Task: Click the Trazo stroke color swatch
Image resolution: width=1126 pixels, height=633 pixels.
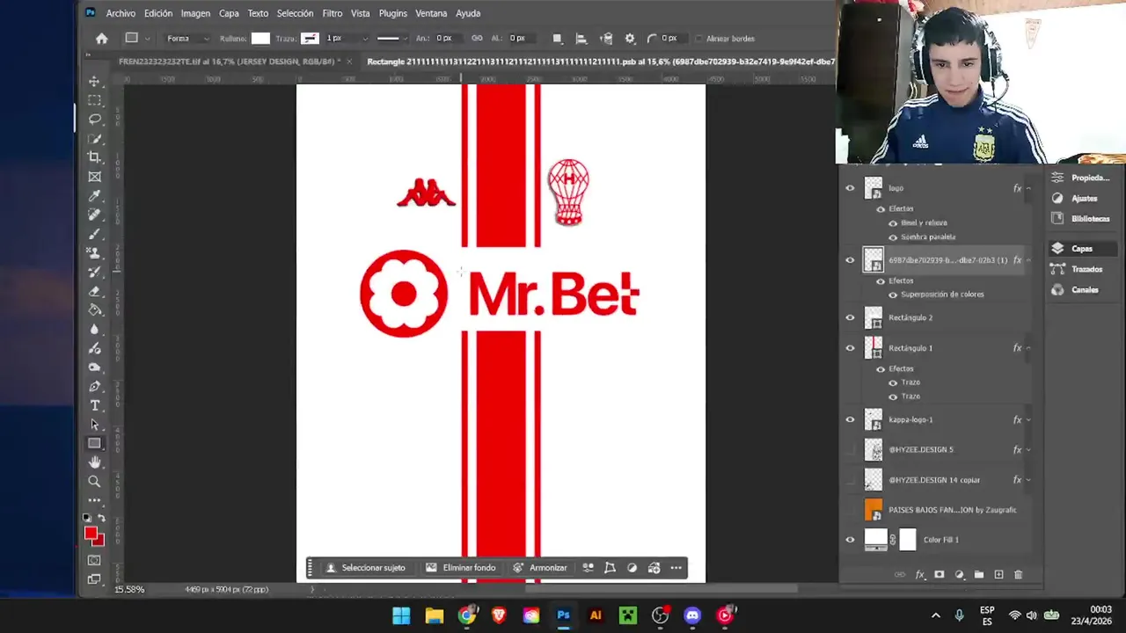Action: click(x=310, y=38)
